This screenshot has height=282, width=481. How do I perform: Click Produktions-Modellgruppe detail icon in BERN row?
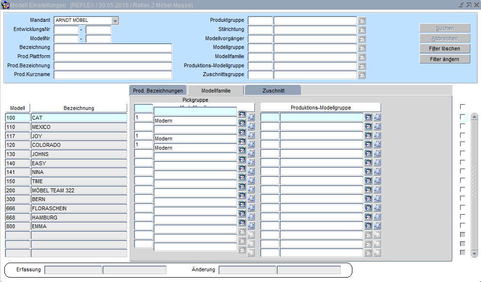pyautogui.click(x=377, y=199)
